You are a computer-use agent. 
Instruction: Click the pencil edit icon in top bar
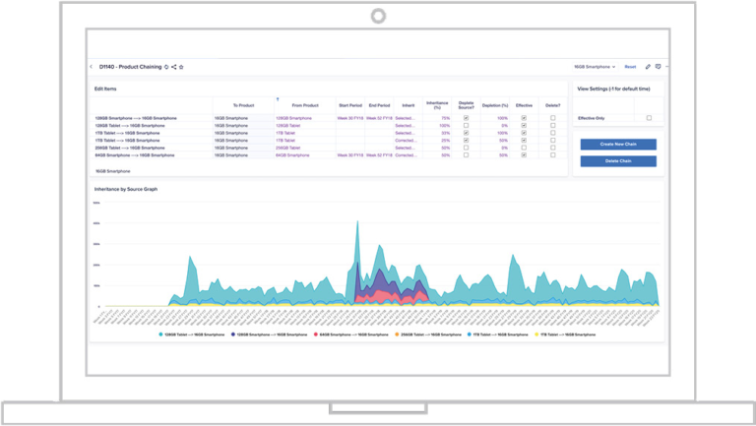coord(648,67)
